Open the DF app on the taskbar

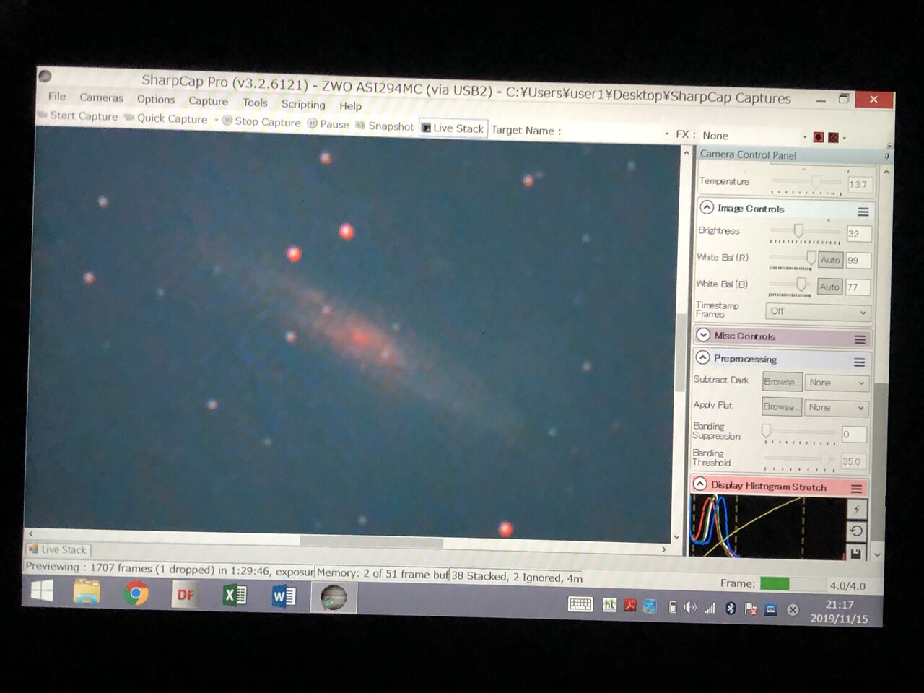[185, 595]
